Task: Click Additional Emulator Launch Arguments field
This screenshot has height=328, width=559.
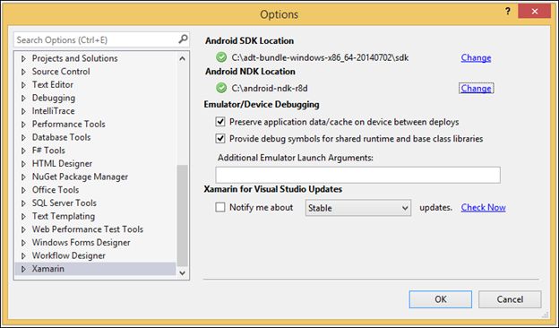Action: click(x=357, y=175)
